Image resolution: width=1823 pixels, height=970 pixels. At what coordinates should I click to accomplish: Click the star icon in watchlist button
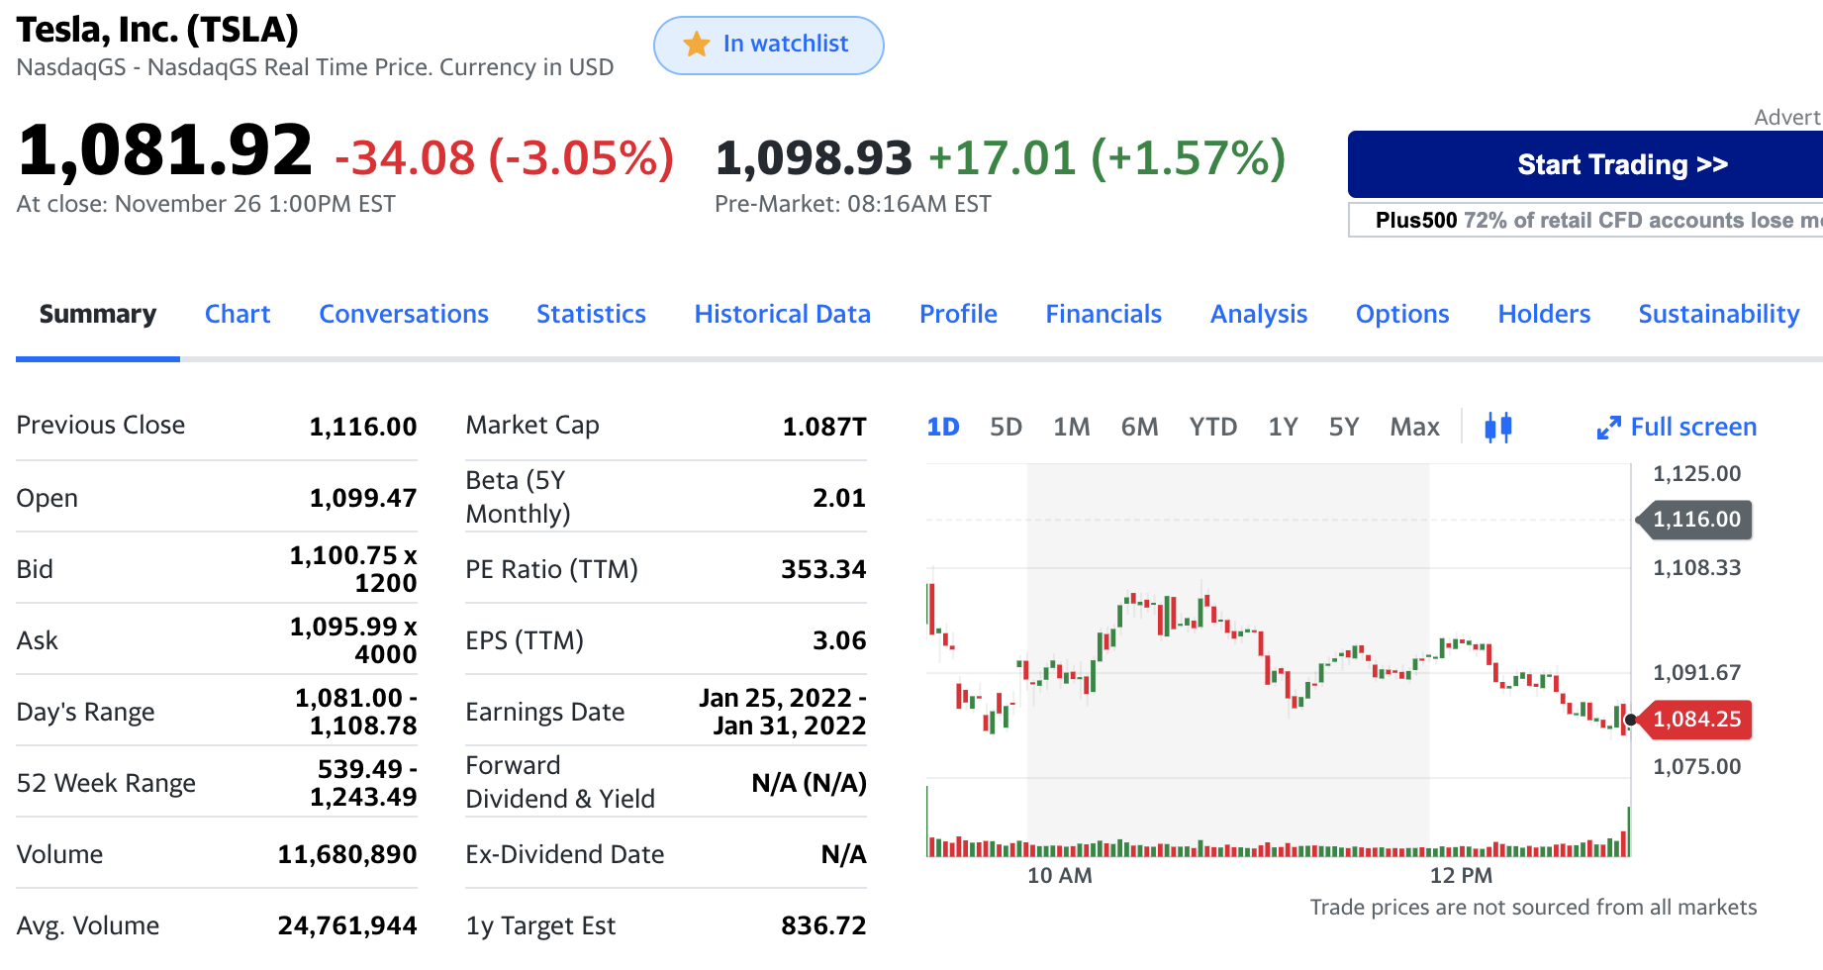[697, 45]
